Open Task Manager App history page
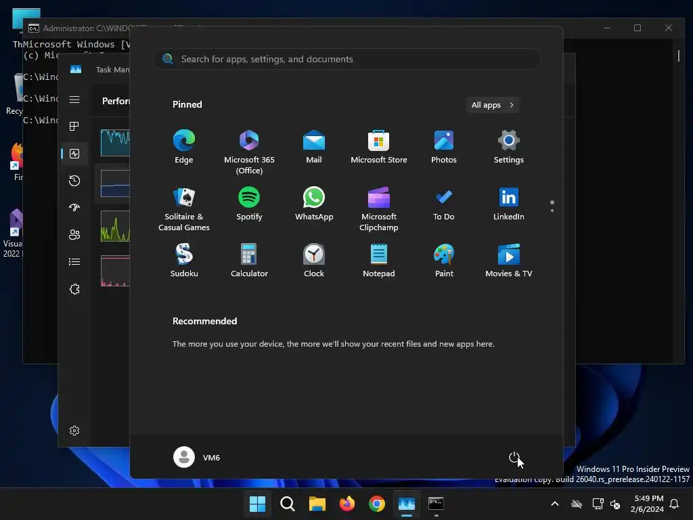 point(74,180)
